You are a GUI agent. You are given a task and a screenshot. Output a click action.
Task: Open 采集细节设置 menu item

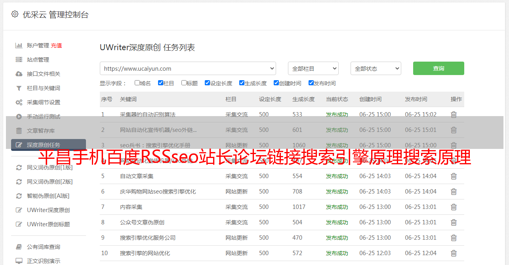(44, 102)
